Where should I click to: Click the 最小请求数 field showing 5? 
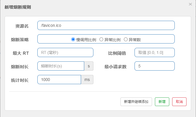(155, 66)
